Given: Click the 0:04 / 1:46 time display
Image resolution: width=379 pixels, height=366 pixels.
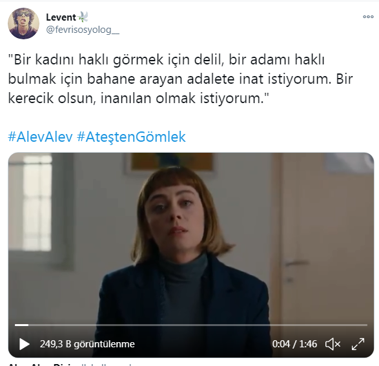Looking at the screenshot, I should point(294,344).
